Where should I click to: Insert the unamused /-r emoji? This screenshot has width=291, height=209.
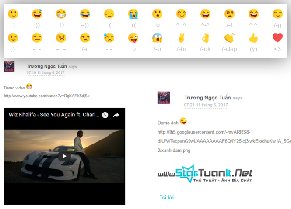[x=85, y=38]
